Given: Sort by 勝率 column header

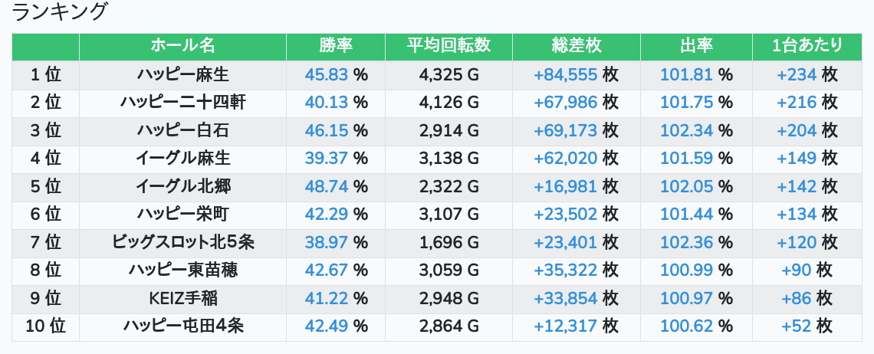Looking at the screenshot, I should pos(336,46).
